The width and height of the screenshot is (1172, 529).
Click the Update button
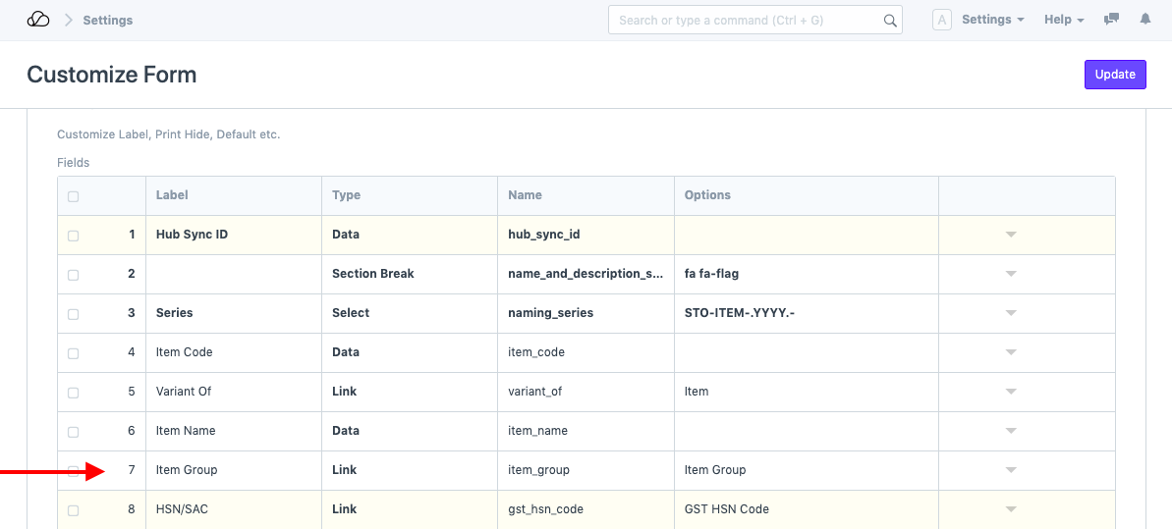click(x=1115, y=75)
